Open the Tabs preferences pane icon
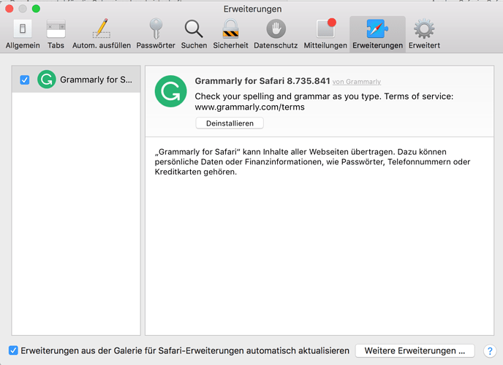Viewport: 503px width, 365px height. point(56,29)
